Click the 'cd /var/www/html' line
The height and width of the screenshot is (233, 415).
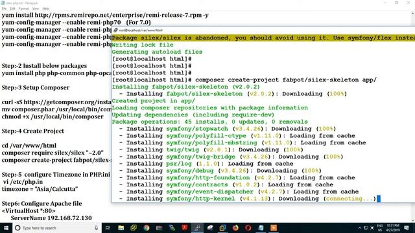click(x=29, y=146)
